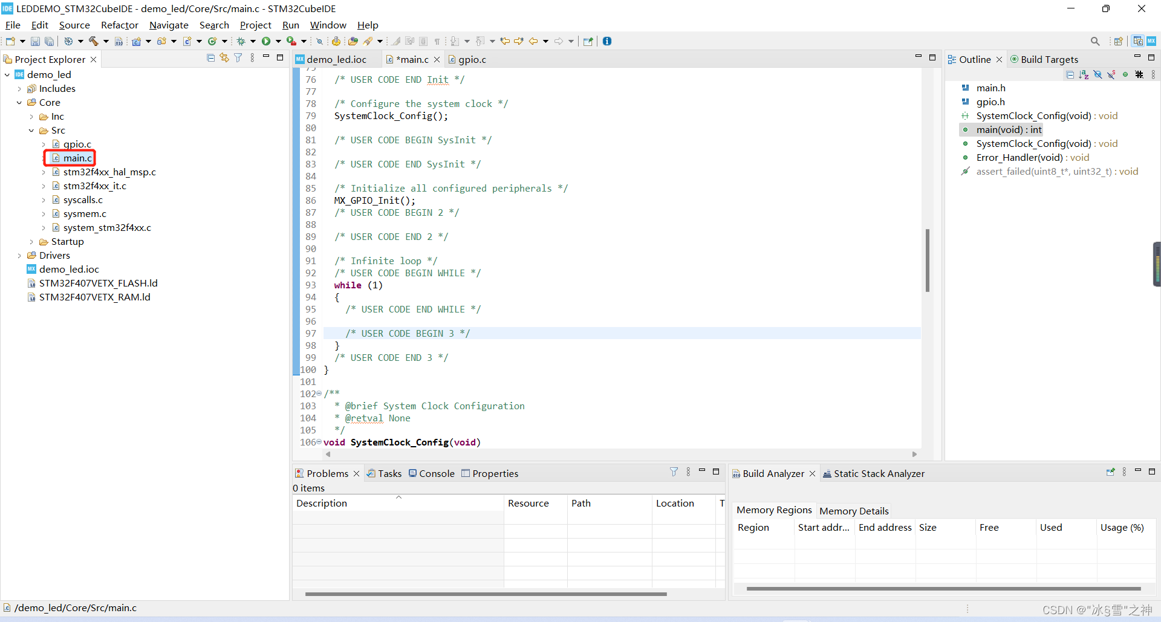Click the Forward navigation arrow icon
1161x622 pixels.
coord(559,41)
